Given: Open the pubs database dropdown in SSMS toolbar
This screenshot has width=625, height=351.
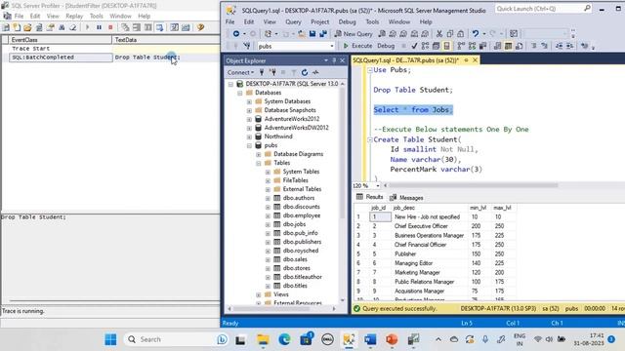Looking at the screenshot, I should pos(332,46).
